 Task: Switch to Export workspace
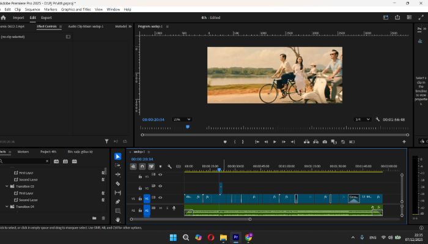coord(46,18)
